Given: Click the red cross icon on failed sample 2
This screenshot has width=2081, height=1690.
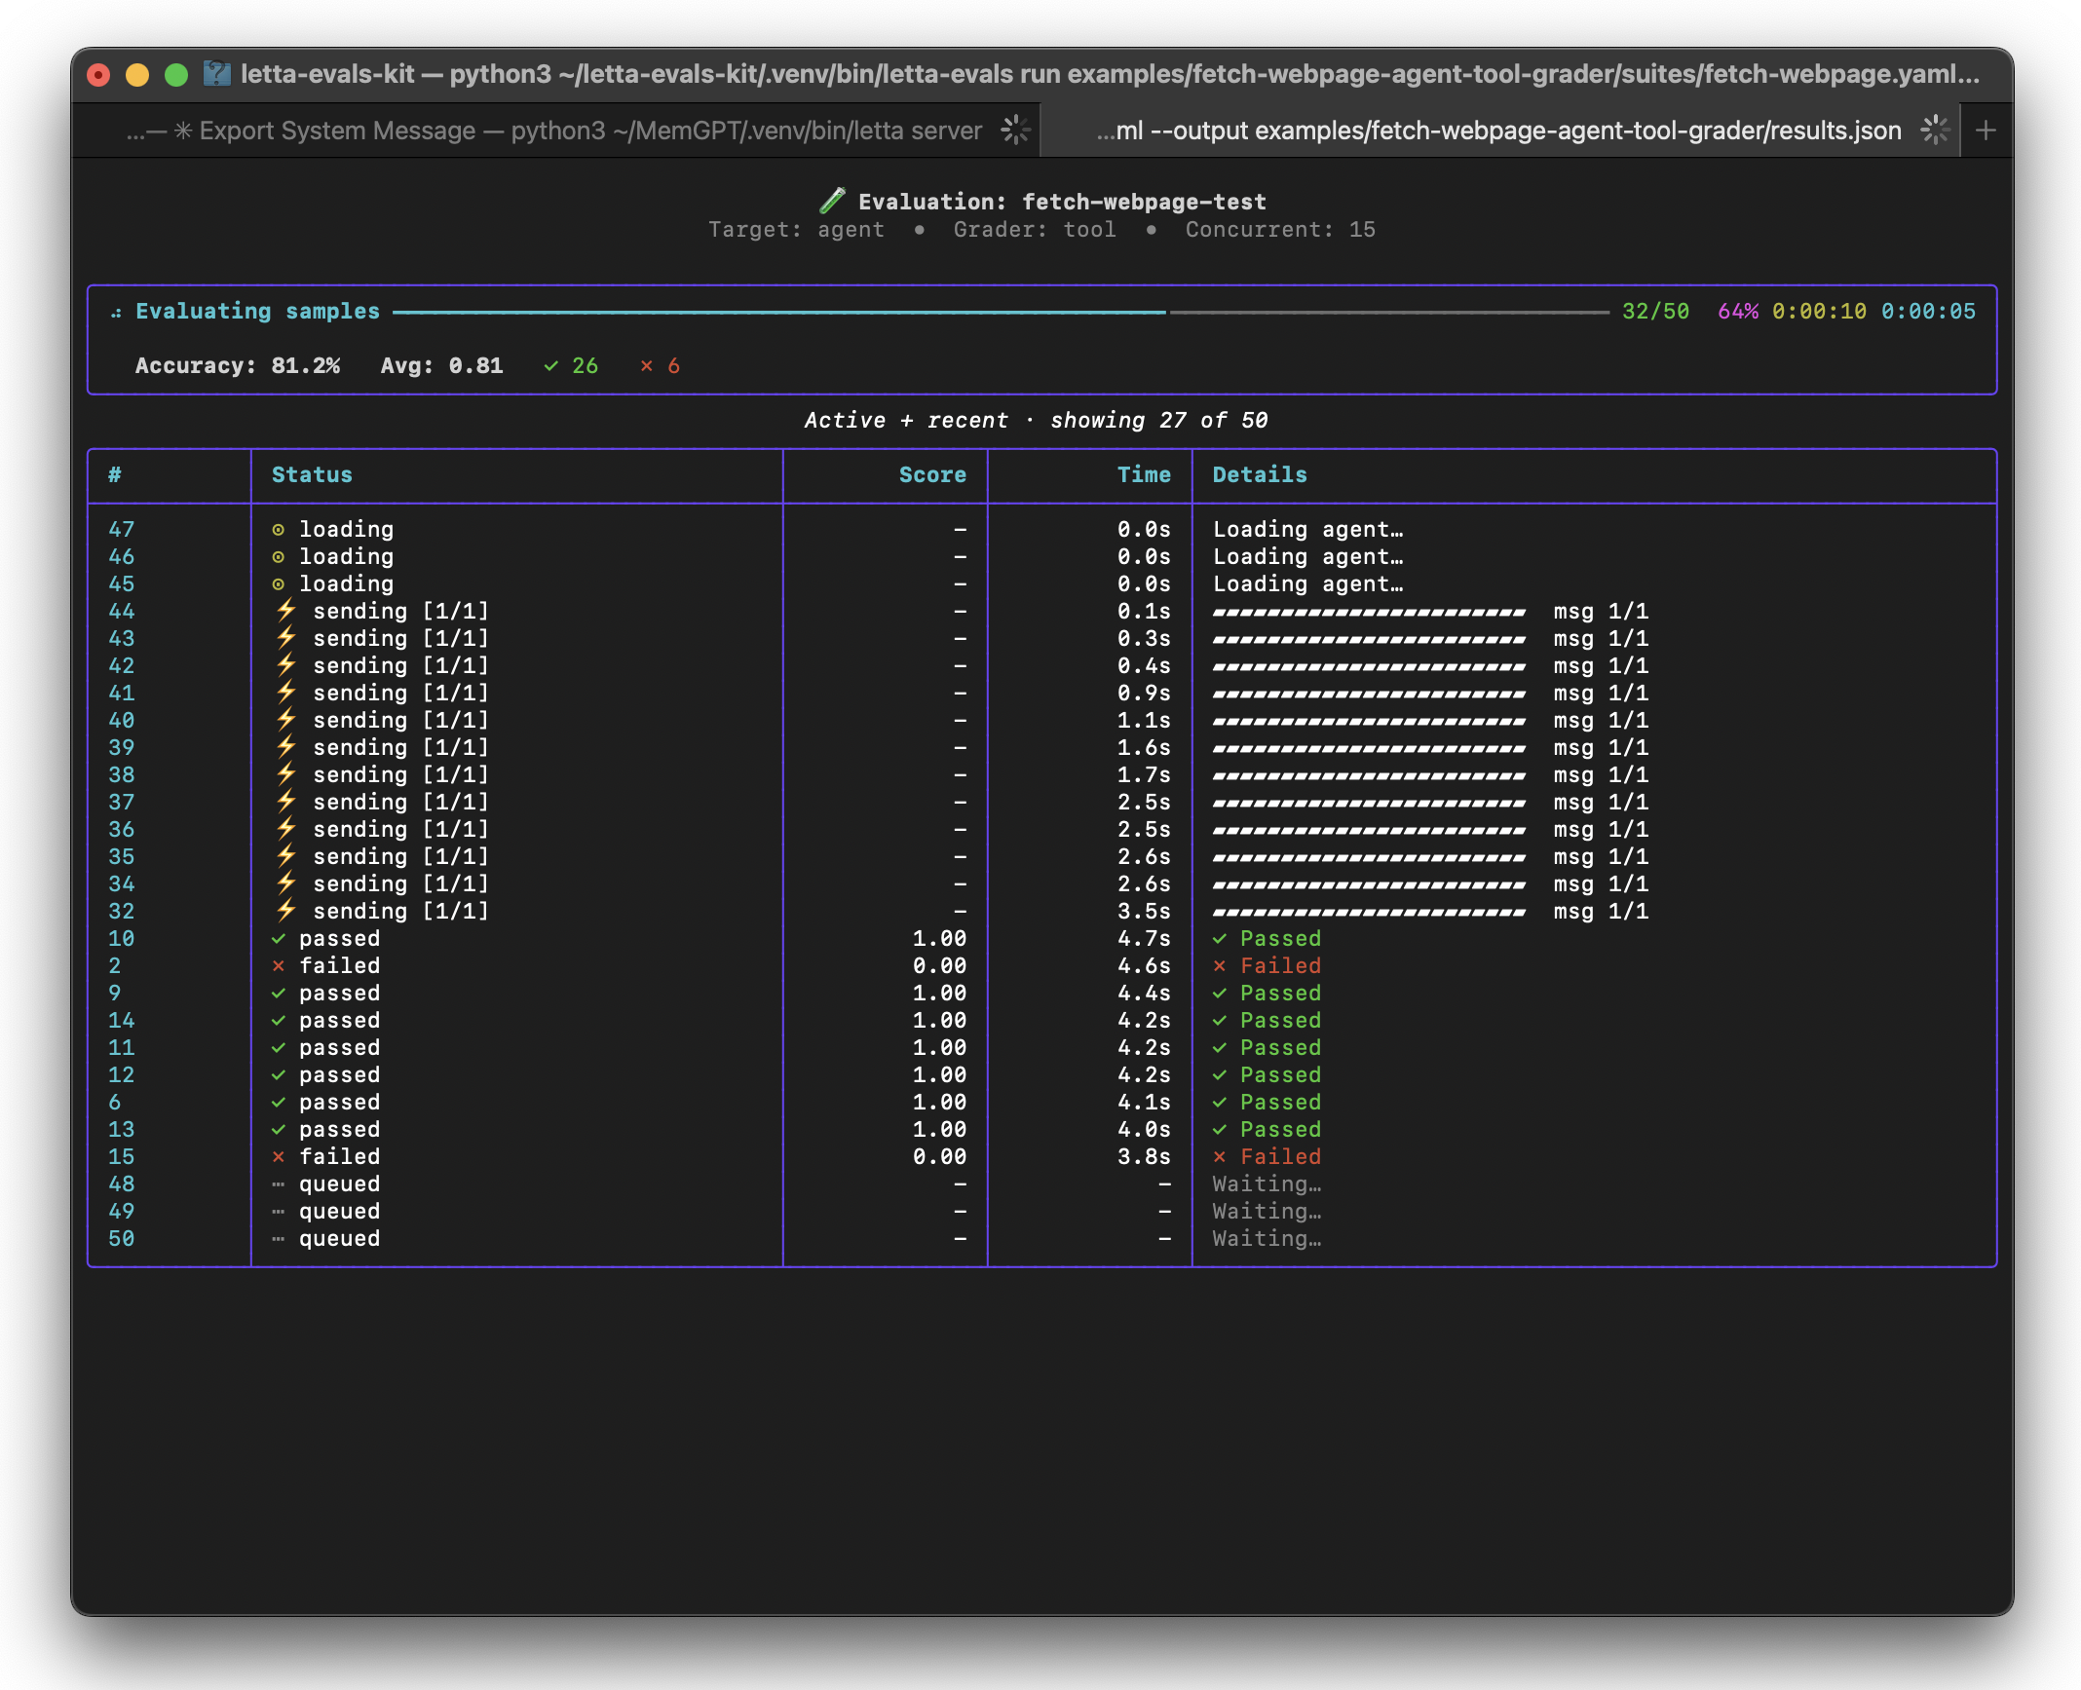Looking at the screenshot, I should point(279,965).
